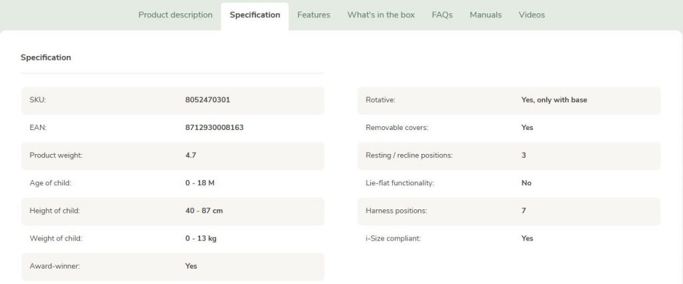Click the SKU value 8052470301
683x284 pixels.
tap(208, 100)
